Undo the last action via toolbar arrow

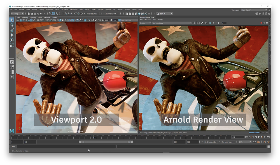click(x=38, y=13)
